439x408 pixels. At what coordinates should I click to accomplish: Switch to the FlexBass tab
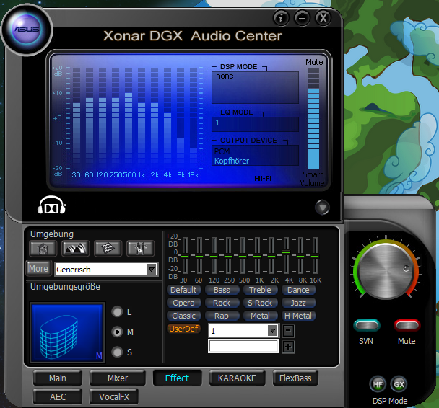pos(295,378)
